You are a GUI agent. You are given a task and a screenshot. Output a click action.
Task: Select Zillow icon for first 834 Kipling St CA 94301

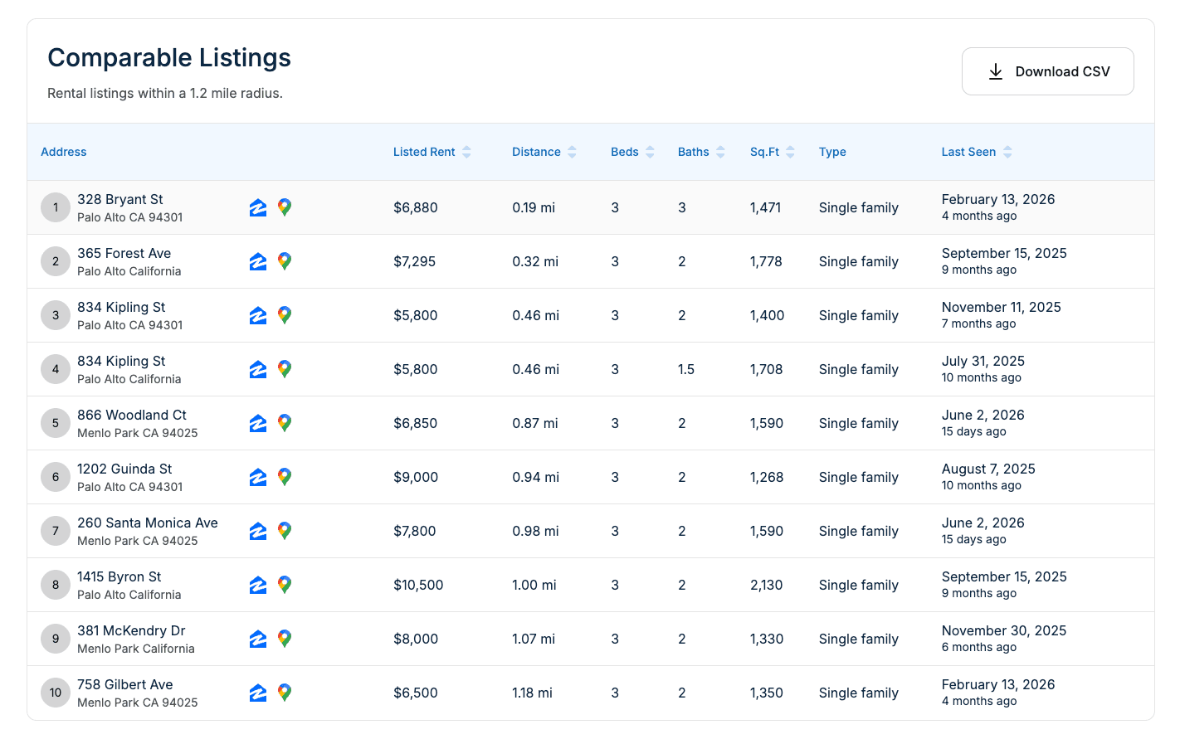[x=258, y=315]
